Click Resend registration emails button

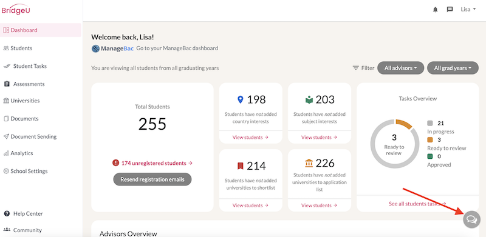point(152,179)
